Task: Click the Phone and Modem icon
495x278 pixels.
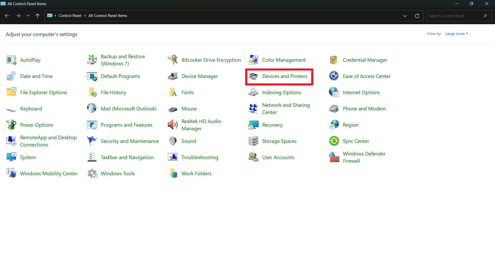Action: pyautogui.click(x=334, y=109)
